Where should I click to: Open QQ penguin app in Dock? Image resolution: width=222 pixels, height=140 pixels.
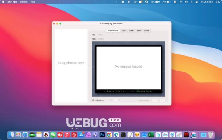[46, 135]
